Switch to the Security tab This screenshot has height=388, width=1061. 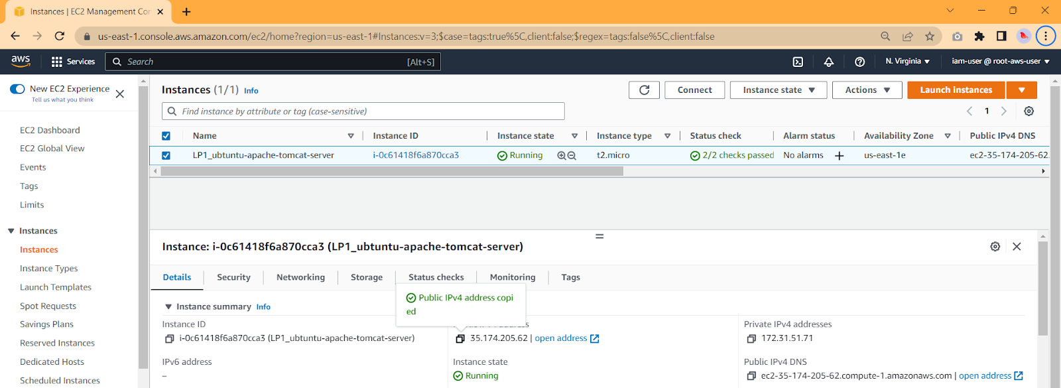pyautogui.click(x=233, y=277)
